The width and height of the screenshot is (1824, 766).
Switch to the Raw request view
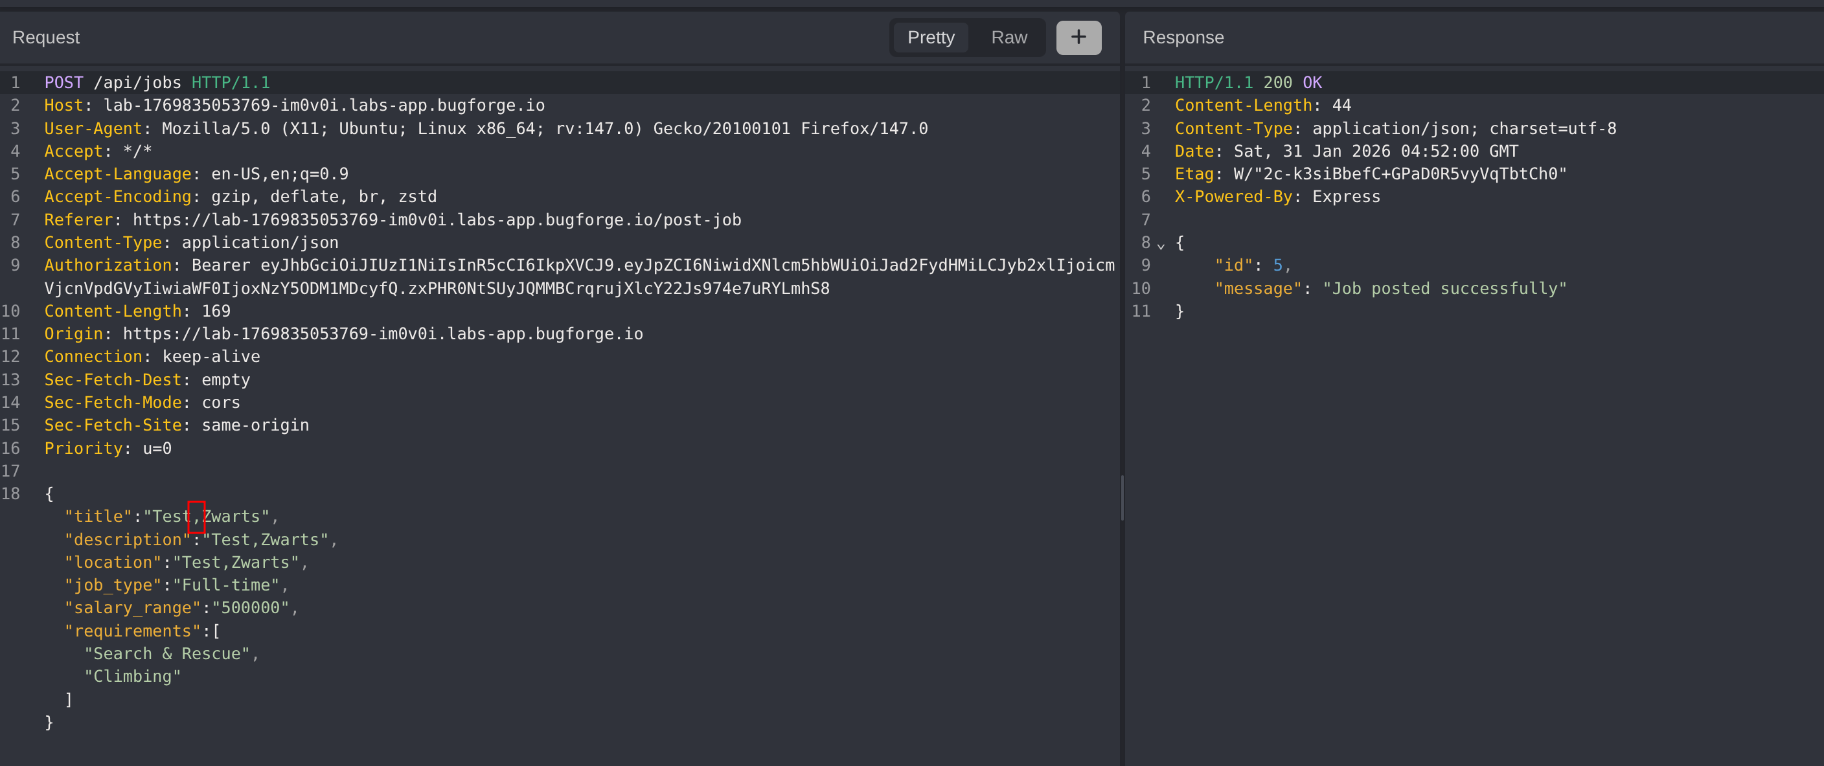tap(1009, 38)
